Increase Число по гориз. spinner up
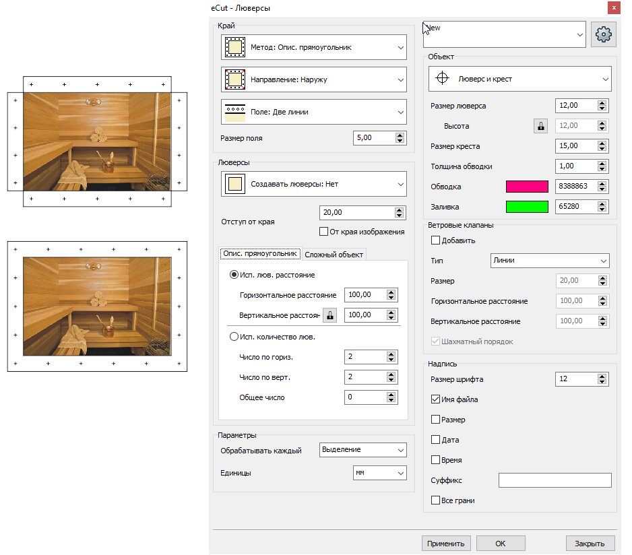The height and width of the screenshot is (555, 632). 391,354
